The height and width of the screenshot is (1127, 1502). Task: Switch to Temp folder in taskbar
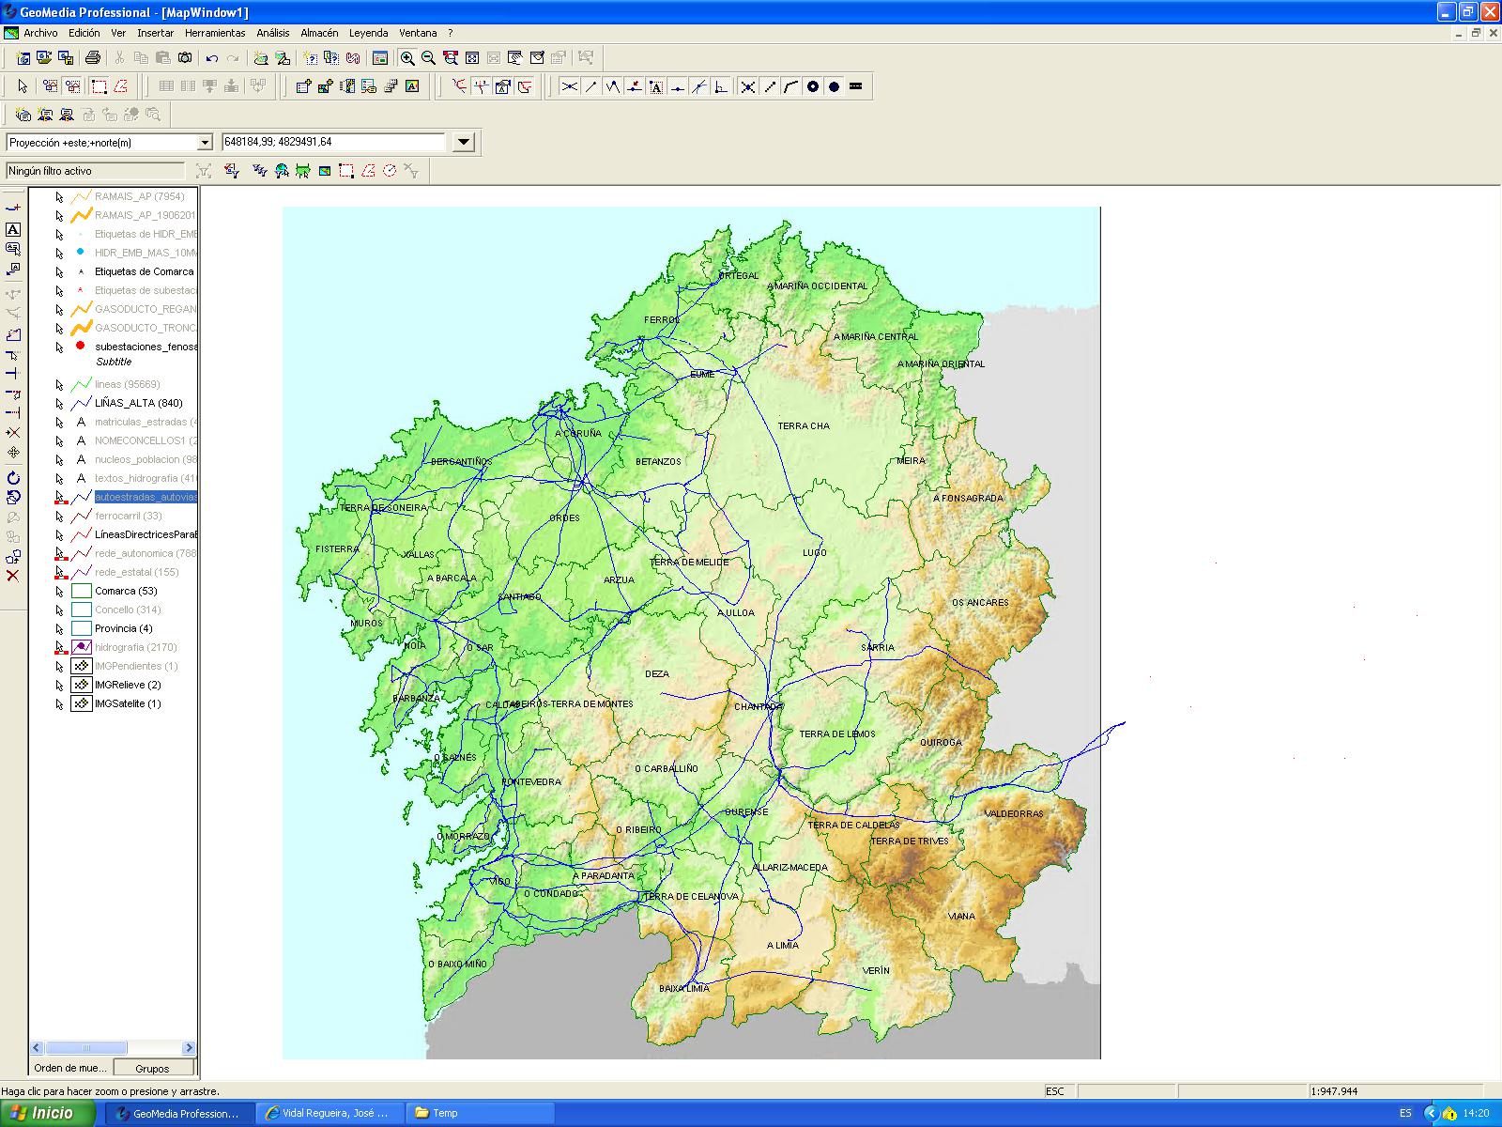[479, 1113]
